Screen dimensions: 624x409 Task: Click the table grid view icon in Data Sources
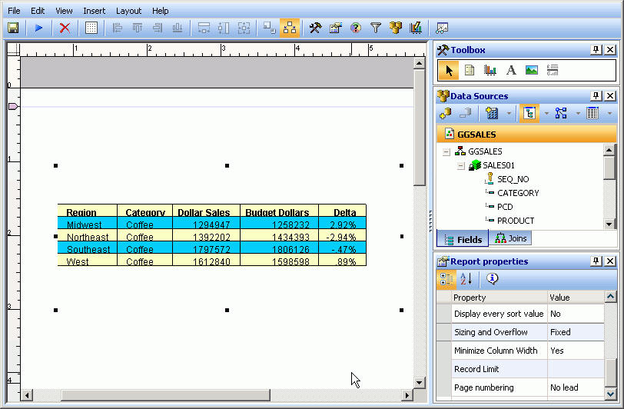coord(592,114)
